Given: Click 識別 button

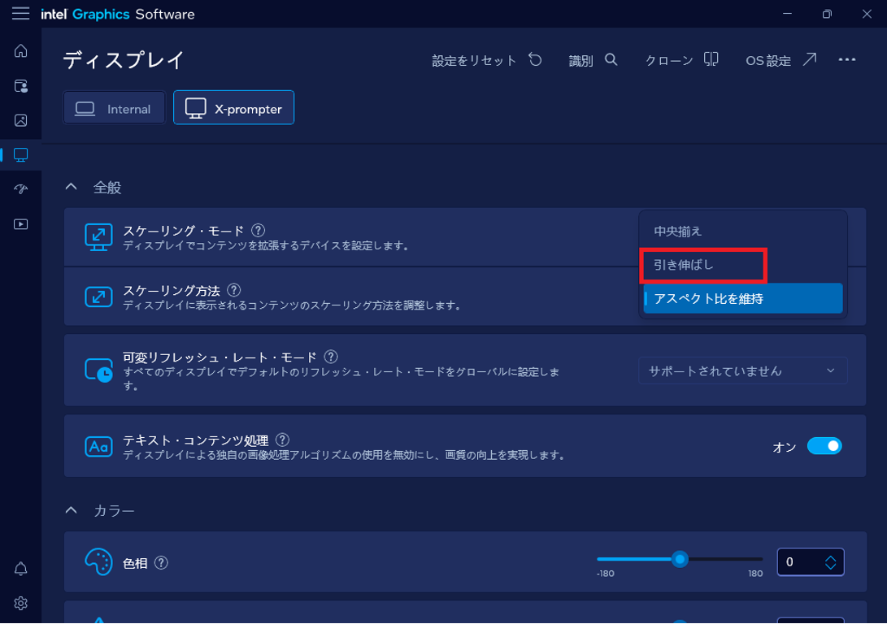Looking at the screenshot, I should coord(592,60).
